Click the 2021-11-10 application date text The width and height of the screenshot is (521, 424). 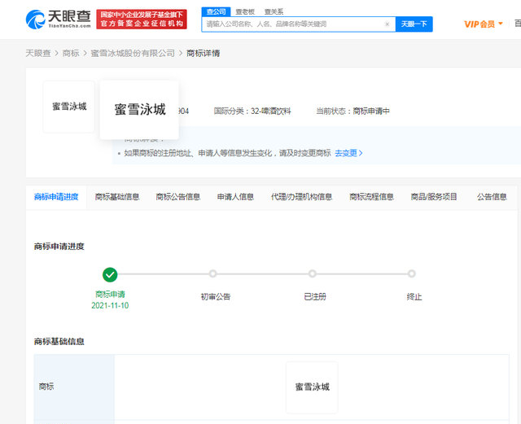coord(110,306)
